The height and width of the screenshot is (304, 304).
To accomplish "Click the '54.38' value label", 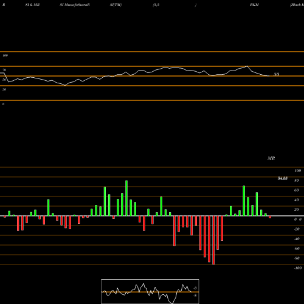I will pos(283,178).
